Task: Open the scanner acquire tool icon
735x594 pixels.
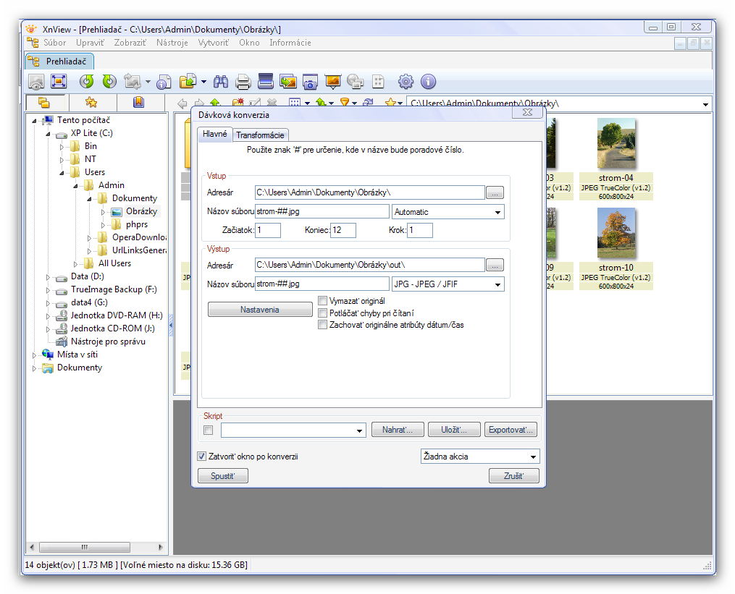Action: 266,82
